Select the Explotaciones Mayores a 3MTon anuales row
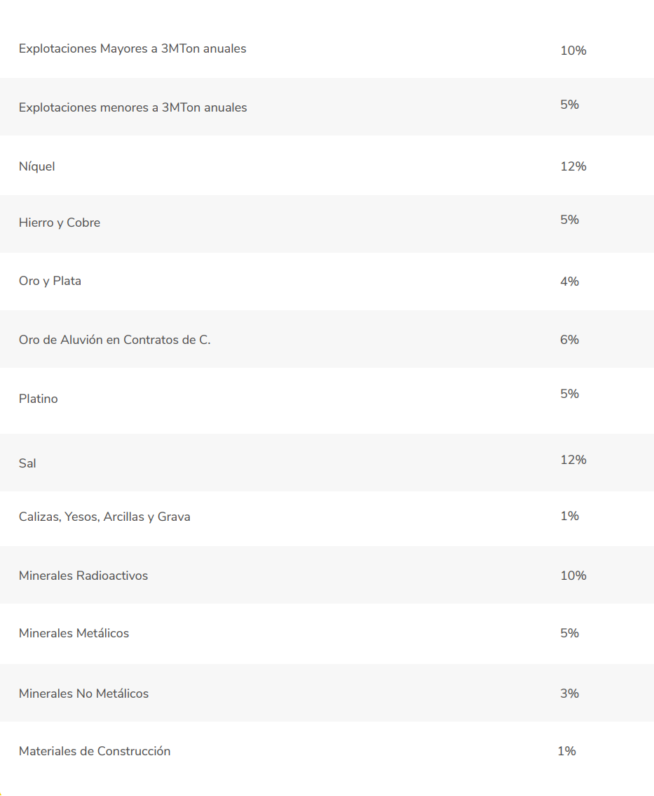 click(x=327, y=48)
